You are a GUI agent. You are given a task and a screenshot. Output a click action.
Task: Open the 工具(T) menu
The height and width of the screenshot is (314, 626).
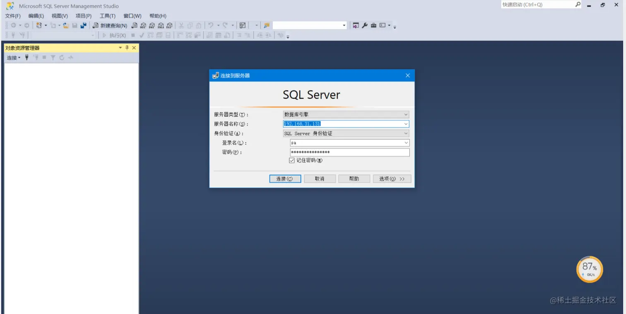tap(108, 16)
